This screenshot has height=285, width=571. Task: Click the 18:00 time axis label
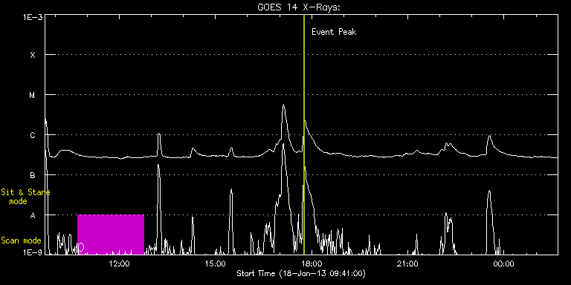click(x=312, y=263)
